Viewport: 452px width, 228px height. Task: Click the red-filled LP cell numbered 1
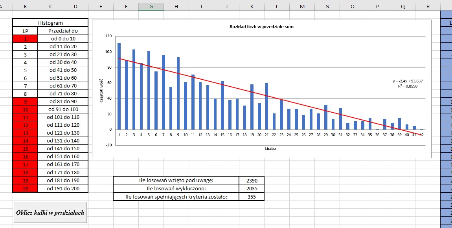pos(25,39)
